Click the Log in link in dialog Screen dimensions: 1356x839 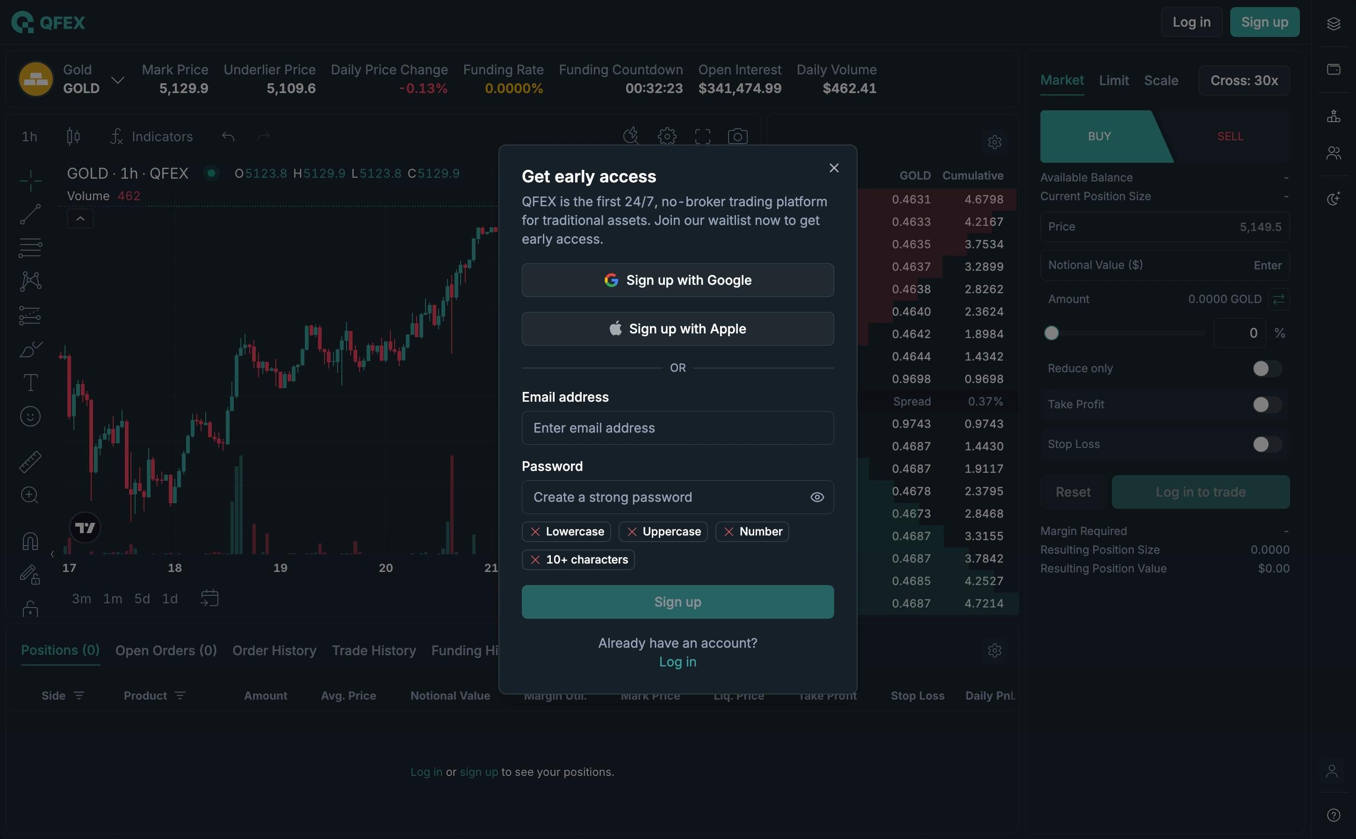click(678, 662)
